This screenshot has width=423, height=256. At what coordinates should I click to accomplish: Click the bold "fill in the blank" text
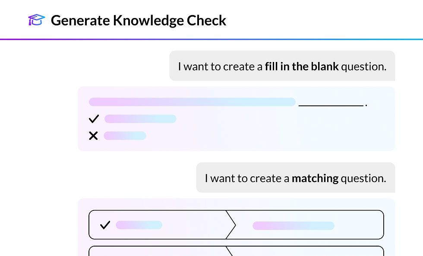point(302,66)
